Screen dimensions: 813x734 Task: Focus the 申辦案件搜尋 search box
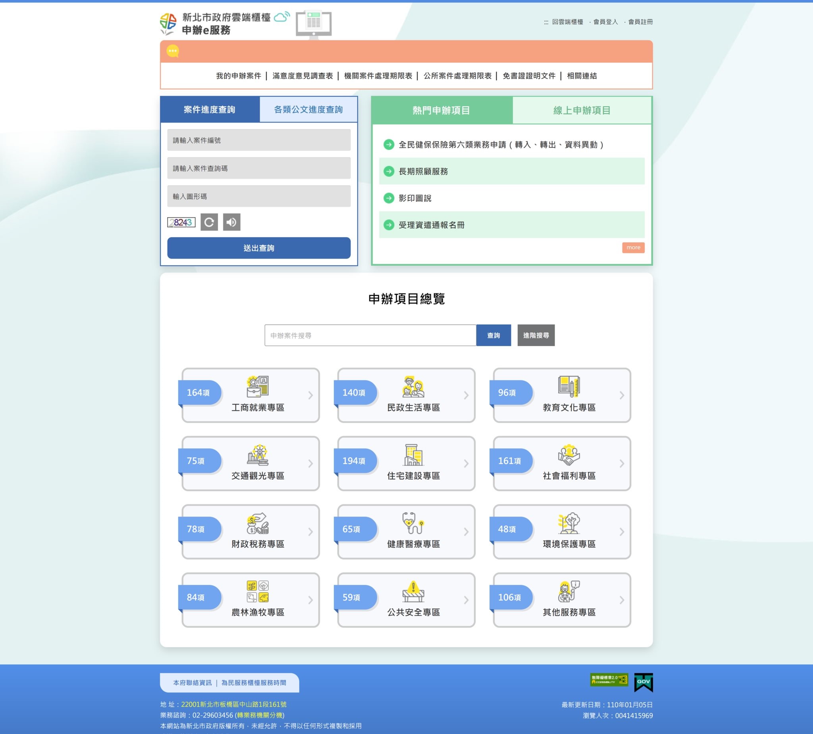point(370,335)
